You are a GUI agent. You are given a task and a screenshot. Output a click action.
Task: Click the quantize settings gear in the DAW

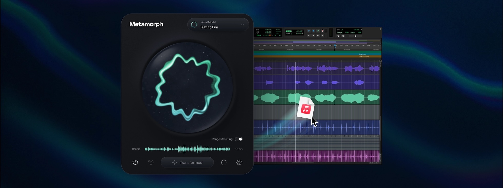tap(355, 36)
